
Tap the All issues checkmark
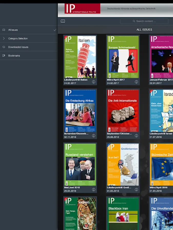pyautogui.click(x=55, y=30)
